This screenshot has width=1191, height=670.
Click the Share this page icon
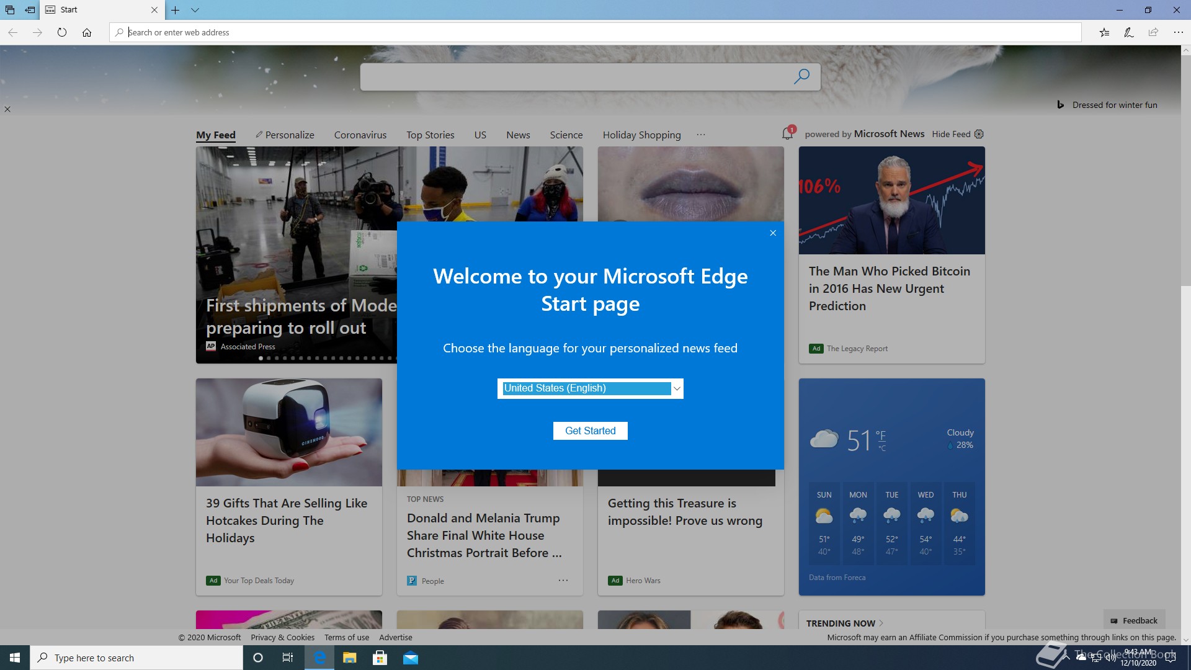[1153, 32]
